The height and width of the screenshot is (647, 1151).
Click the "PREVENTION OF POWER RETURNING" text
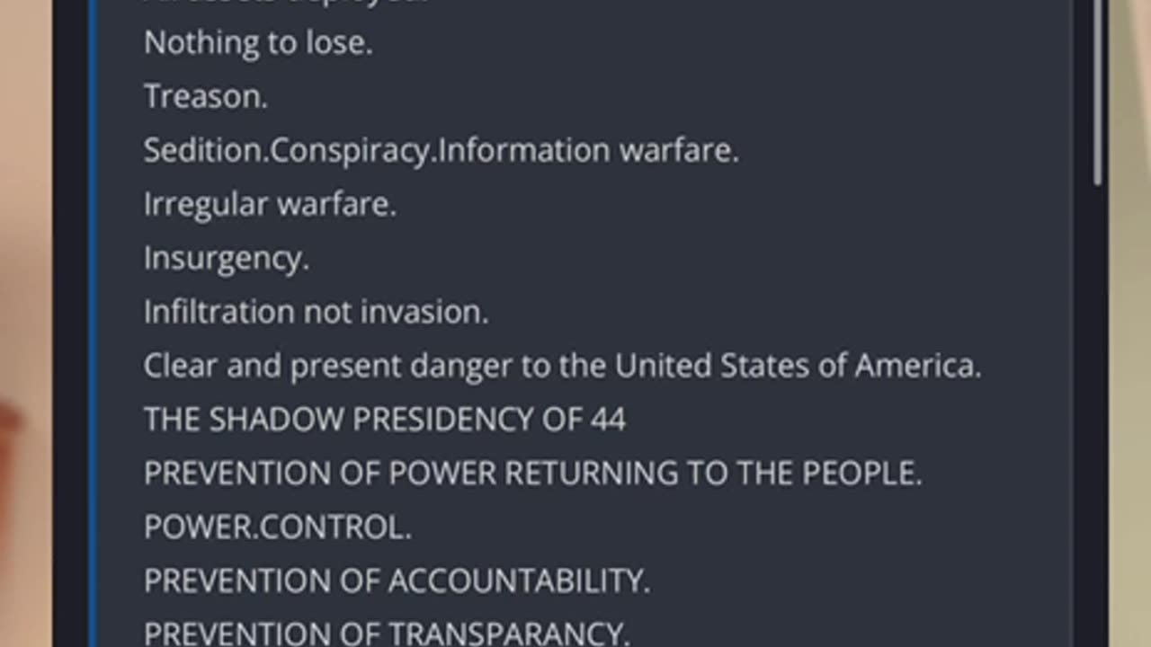pyautogui.click(x=410, y=474)
